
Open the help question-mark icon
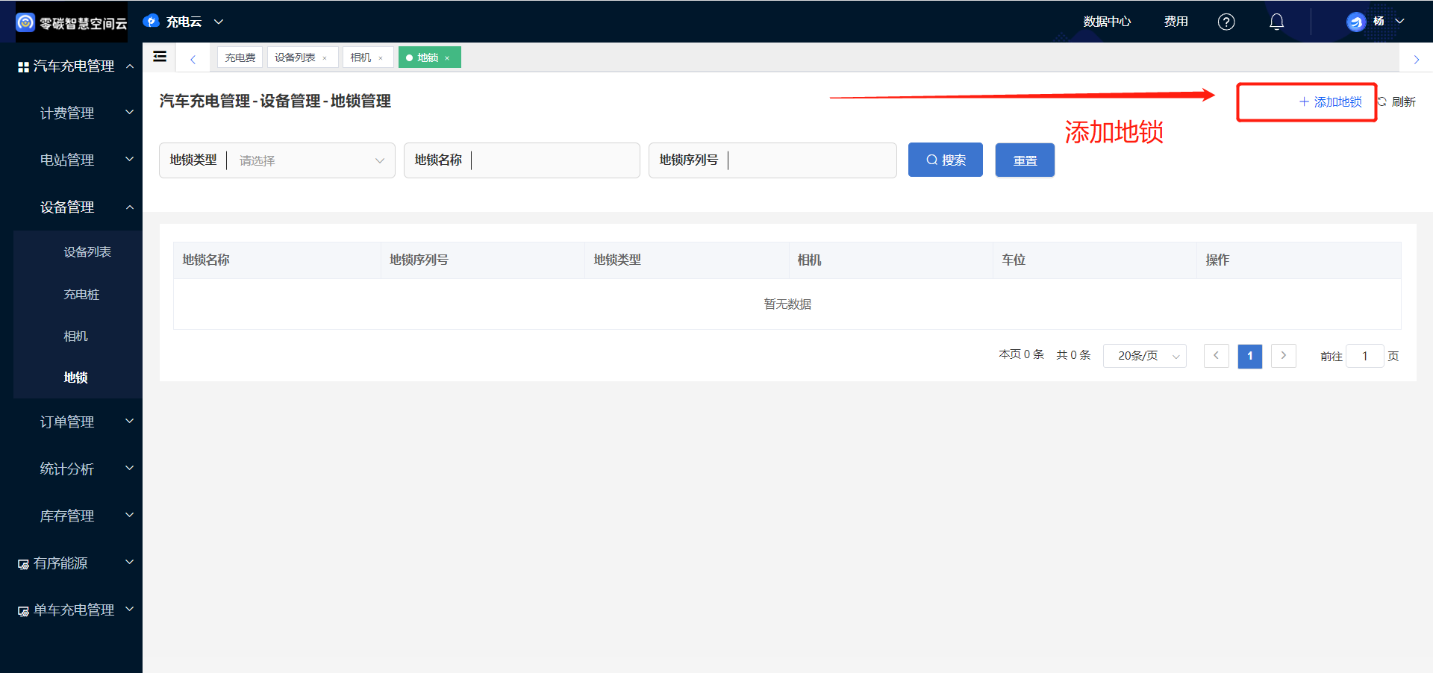[x=1226, y=22]
